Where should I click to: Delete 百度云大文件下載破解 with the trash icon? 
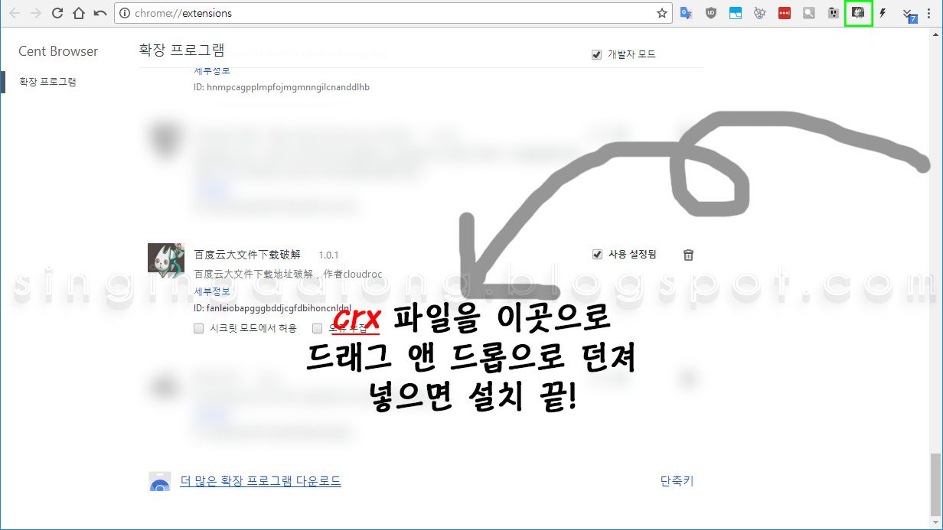[688, 255]
